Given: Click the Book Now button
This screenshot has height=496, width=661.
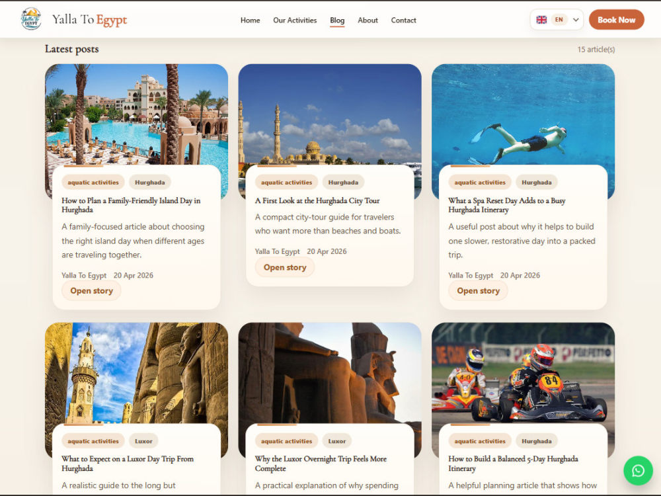Looking at the screenshot, I should 616,20.
